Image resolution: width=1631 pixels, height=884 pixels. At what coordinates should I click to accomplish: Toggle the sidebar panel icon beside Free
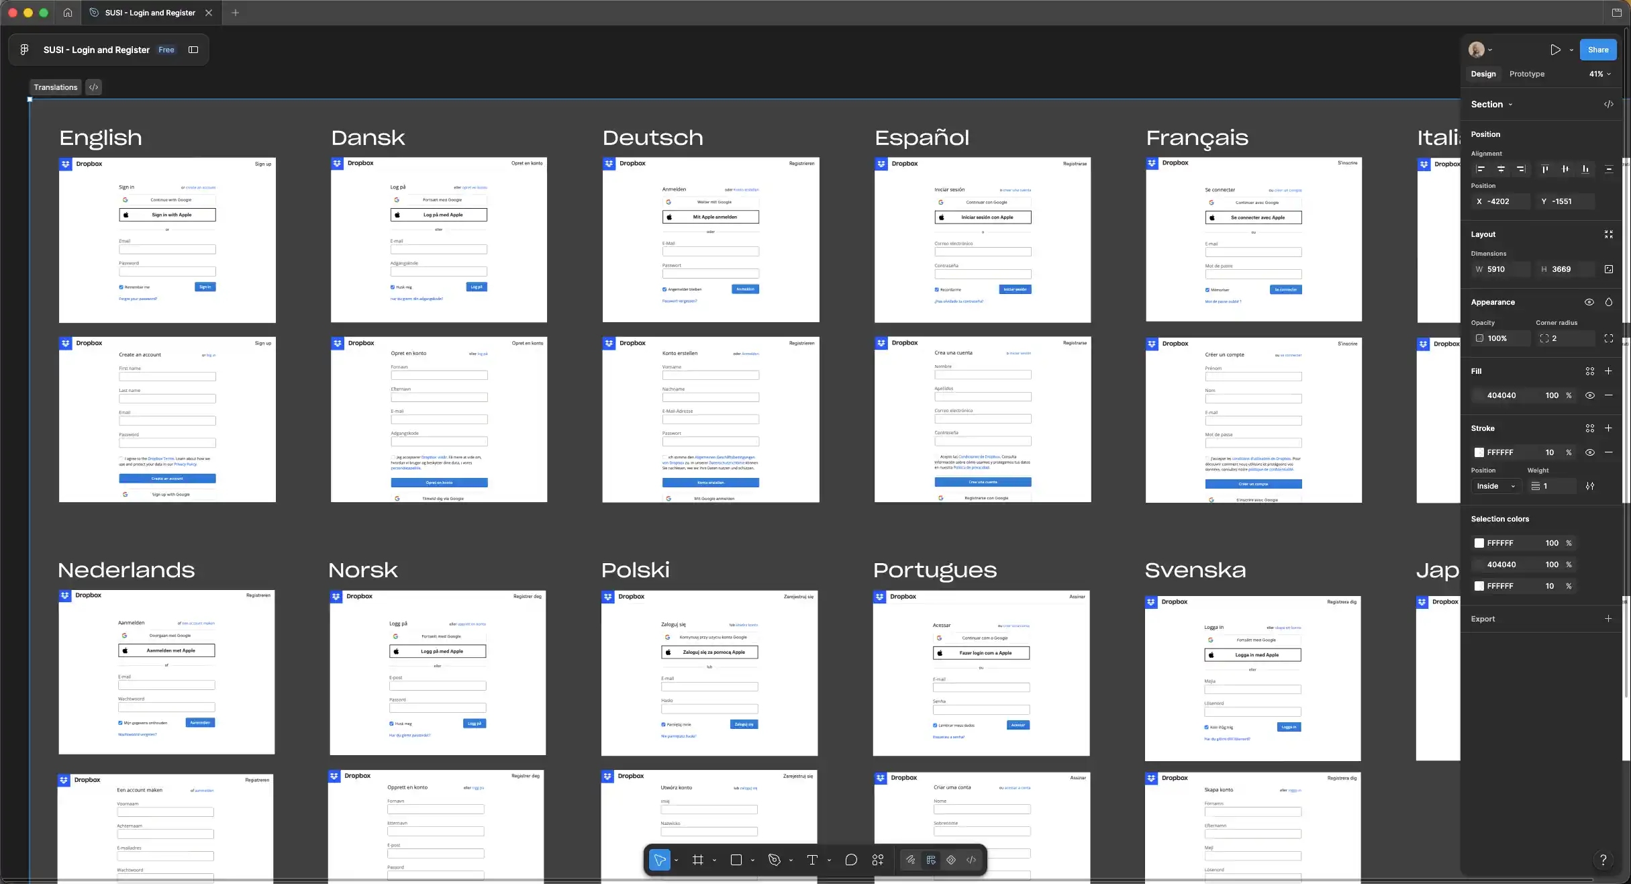193,50
